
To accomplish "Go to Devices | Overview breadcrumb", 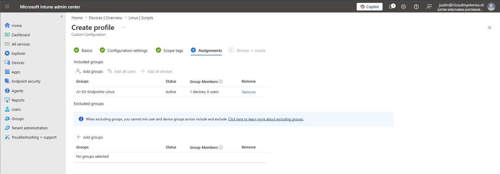I will tap(106, 18).
